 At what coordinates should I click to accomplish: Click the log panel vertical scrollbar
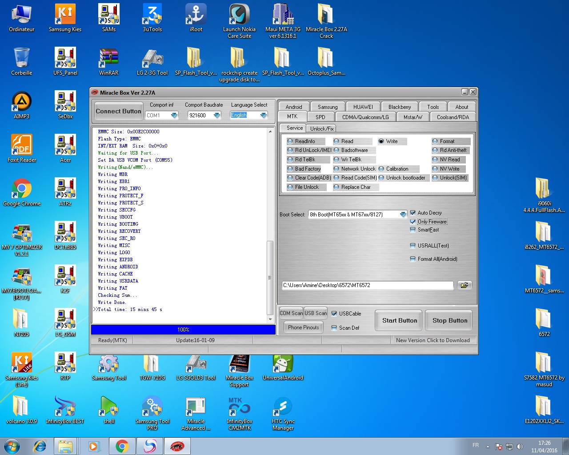(x=270, y=277)
